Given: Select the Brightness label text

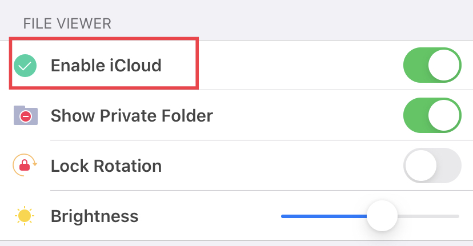Looking at the screenshot, I should point(94,216).
